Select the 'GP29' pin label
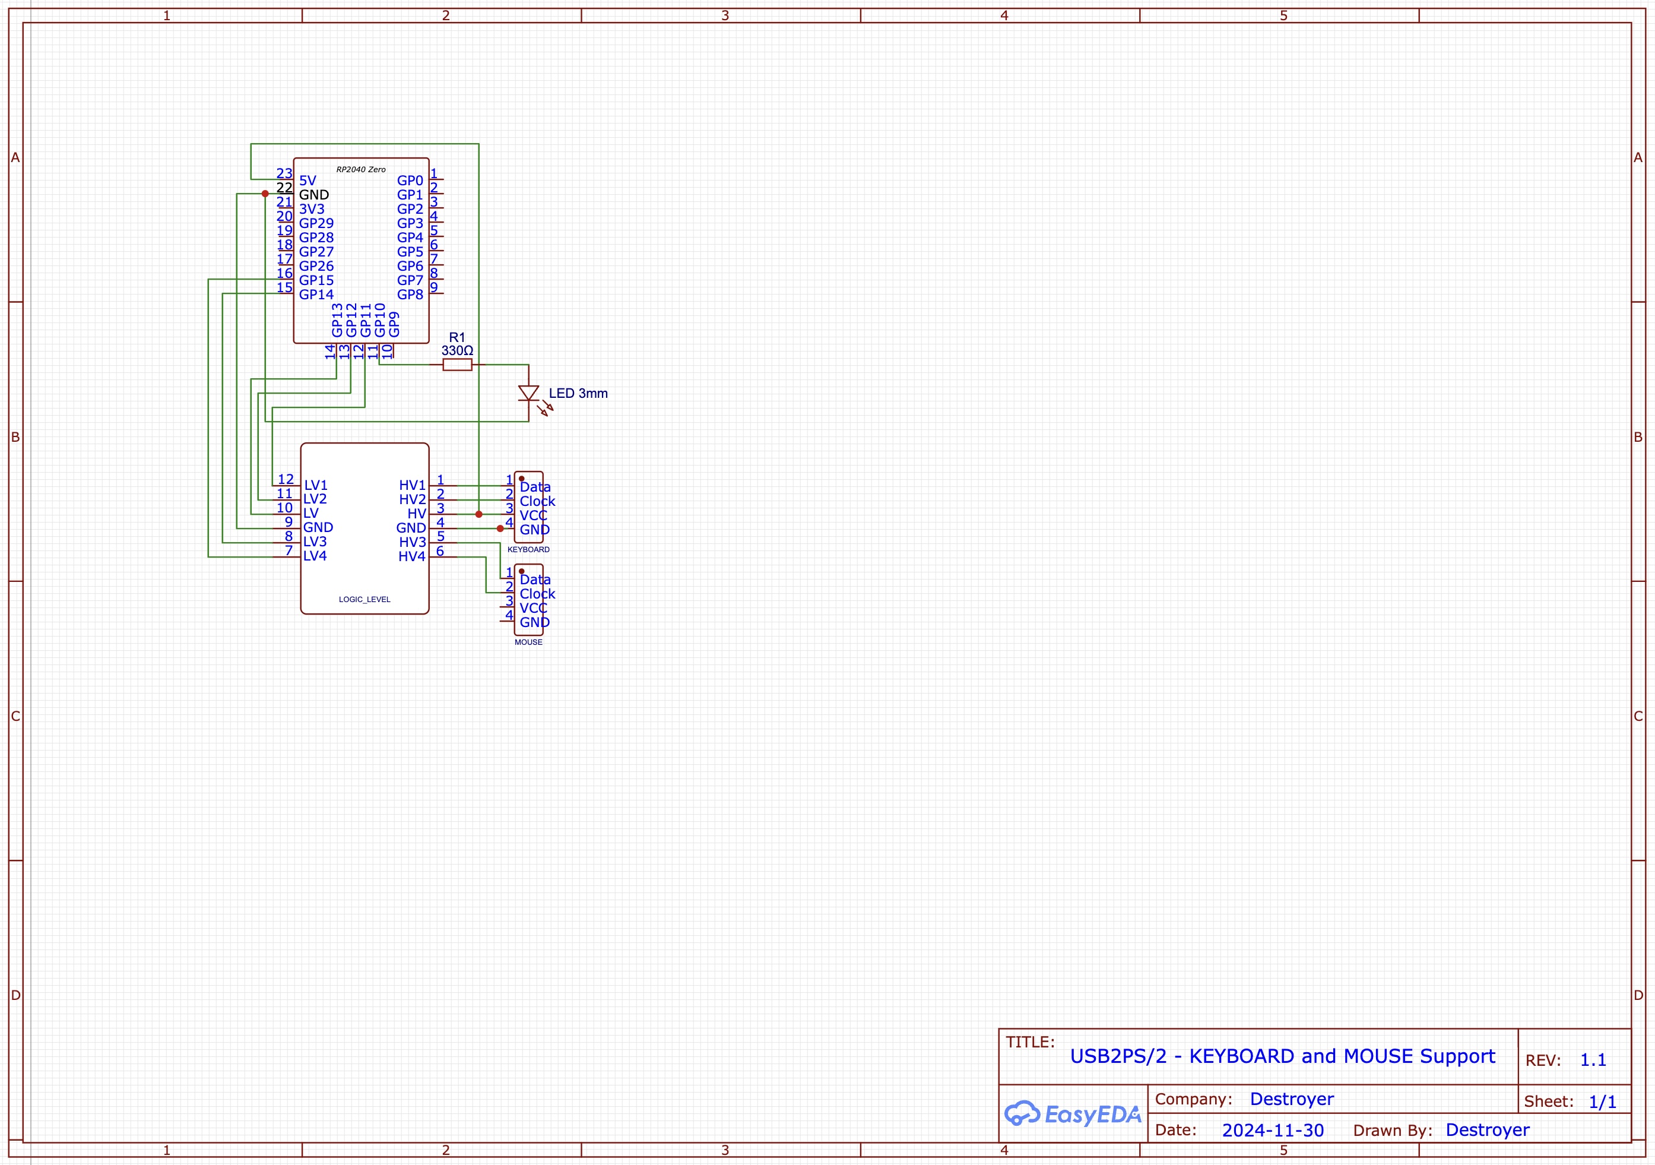This screenshot has height=1165, width=1655. (x=316, y=223)
